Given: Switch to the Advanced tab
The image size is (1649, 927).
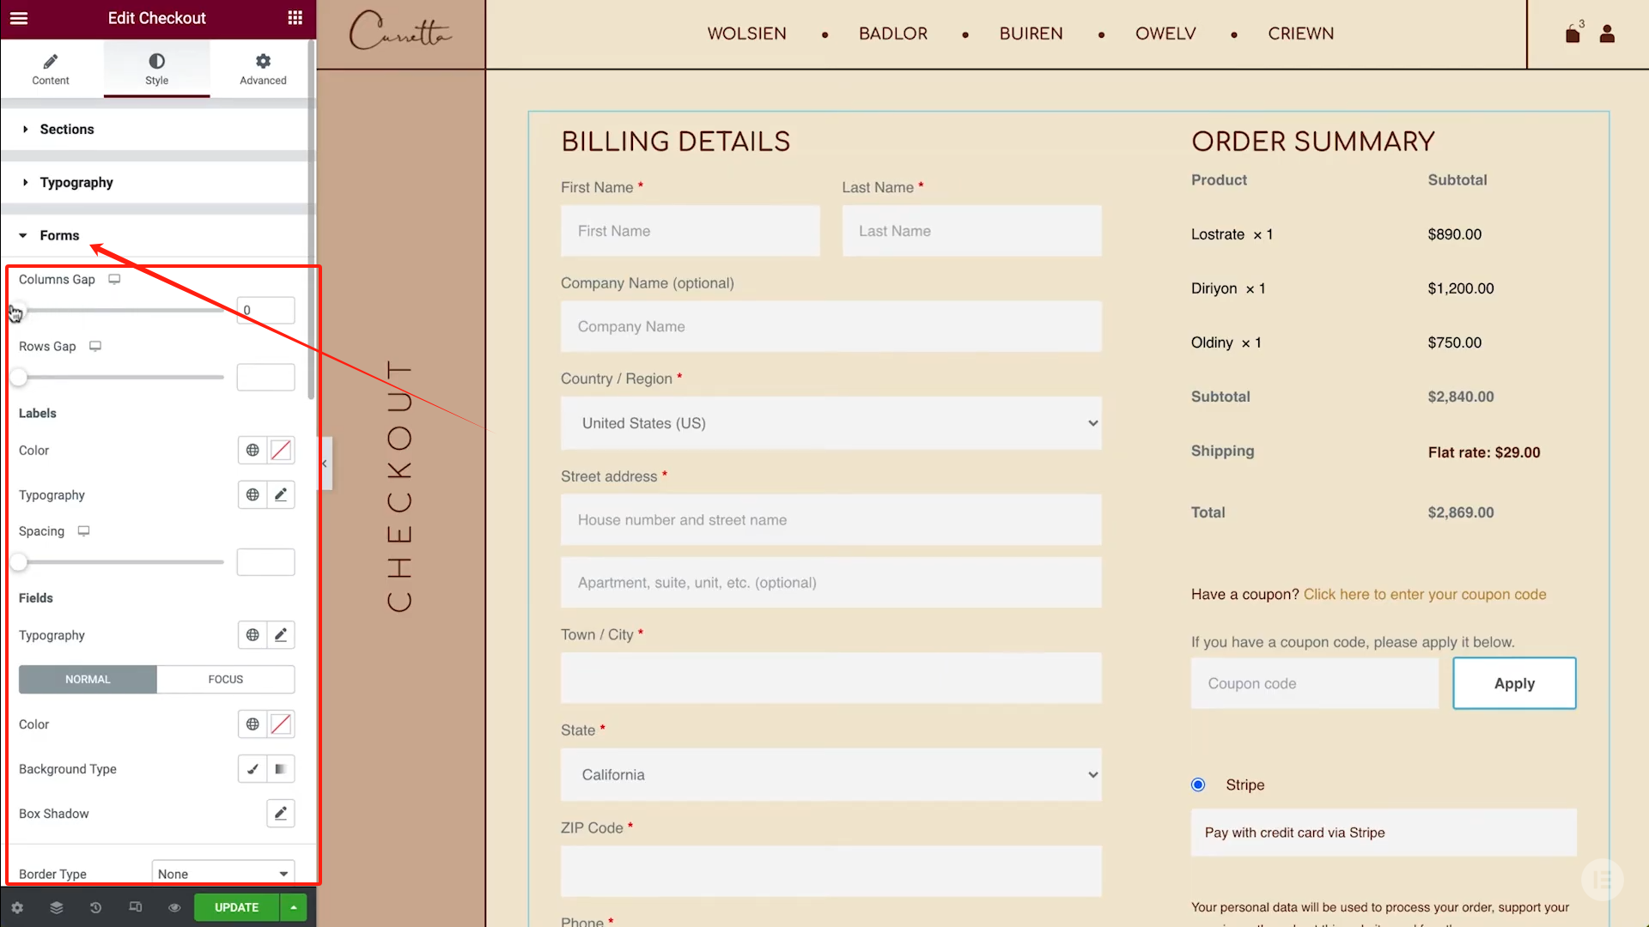Looking at the screenshot, I should pos(262,69).
